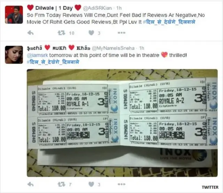Open the 1h timestamp on Sneha's tweet
This screenshot has height=193, width=223.
[142, 48]
